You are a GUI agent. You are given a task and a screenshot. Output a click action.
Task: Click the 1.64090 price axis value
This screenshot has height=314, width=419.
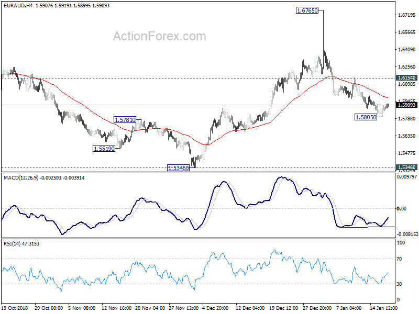click(x=407, y=49)
